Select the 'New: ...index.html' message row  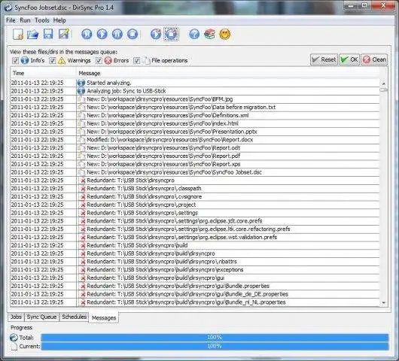coord(195,123)
